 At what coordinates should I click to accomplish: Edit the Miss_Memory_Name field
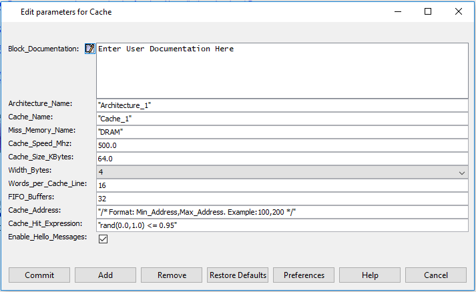(282, 132)
